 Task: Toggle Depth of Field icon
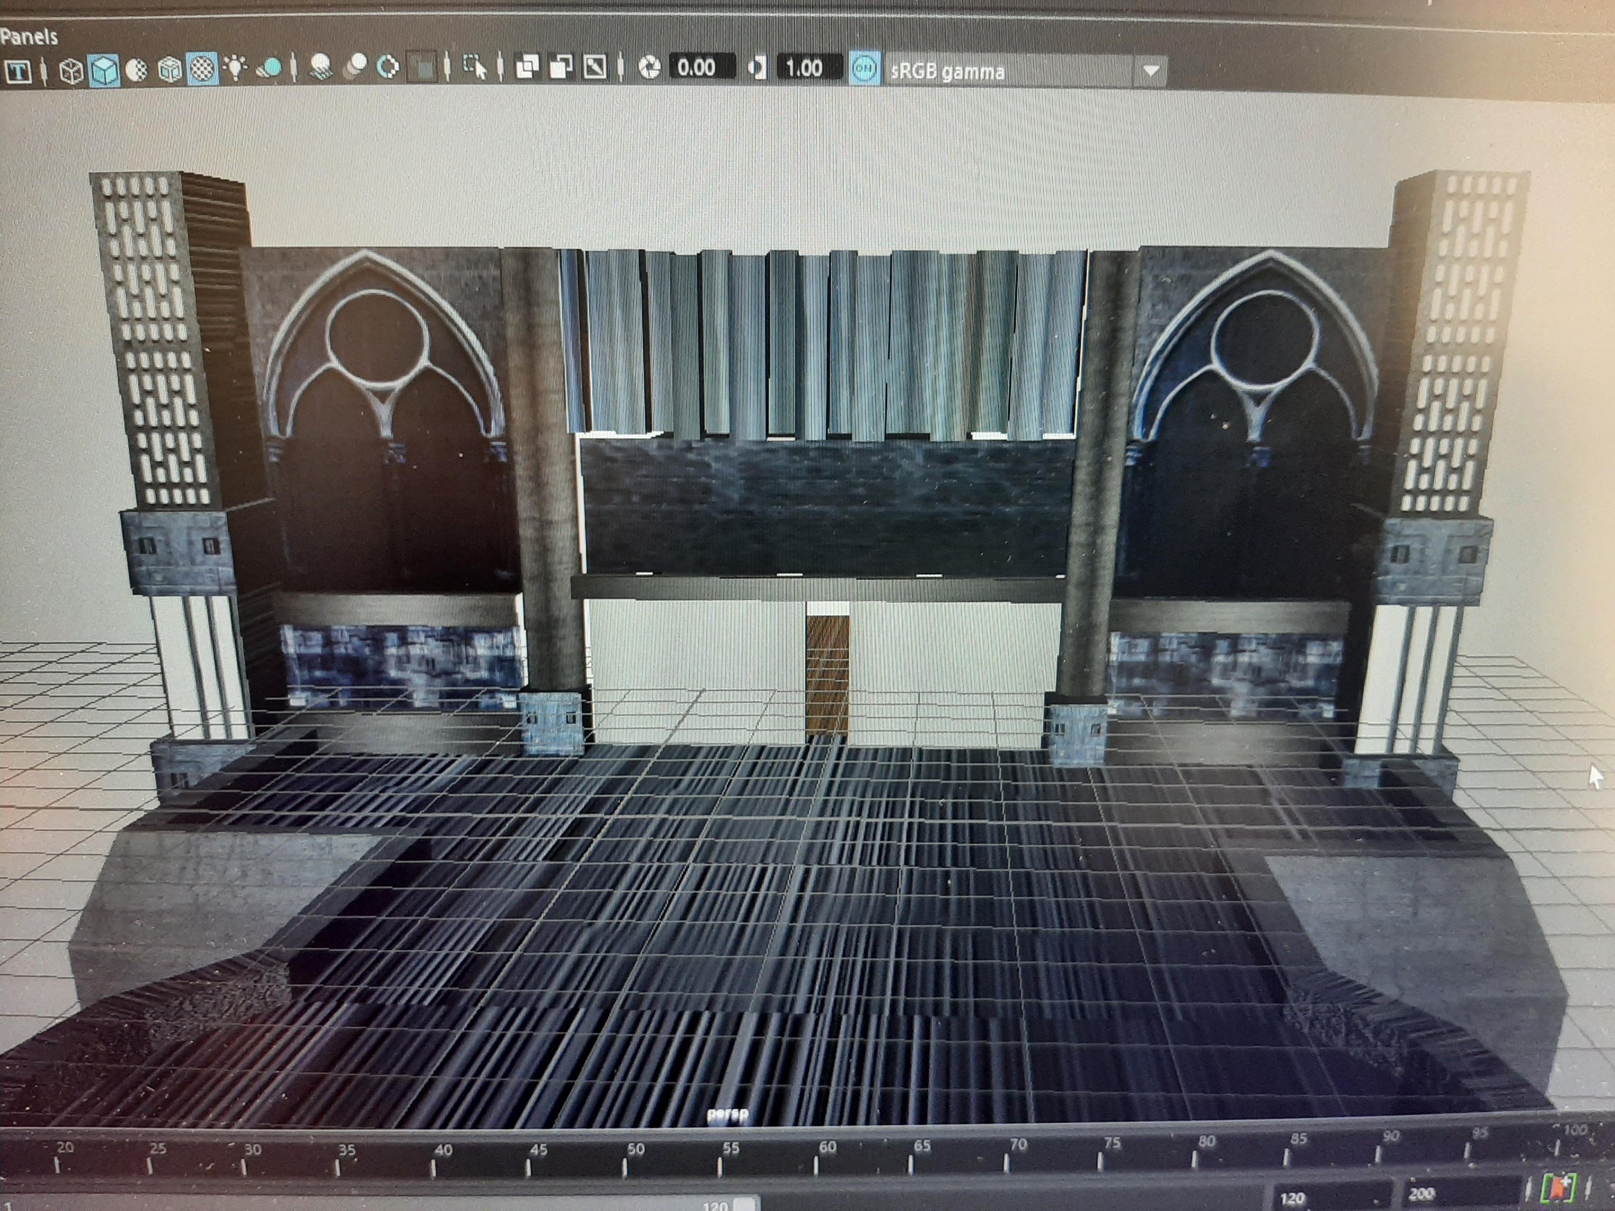422,67
